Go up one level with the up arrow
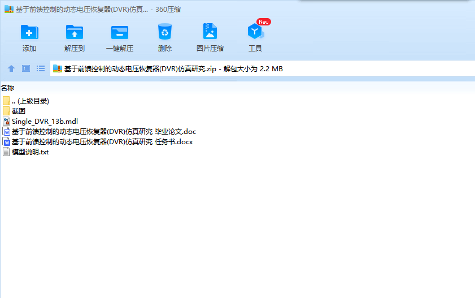This screenshot has width=475, height=298. 11,68
